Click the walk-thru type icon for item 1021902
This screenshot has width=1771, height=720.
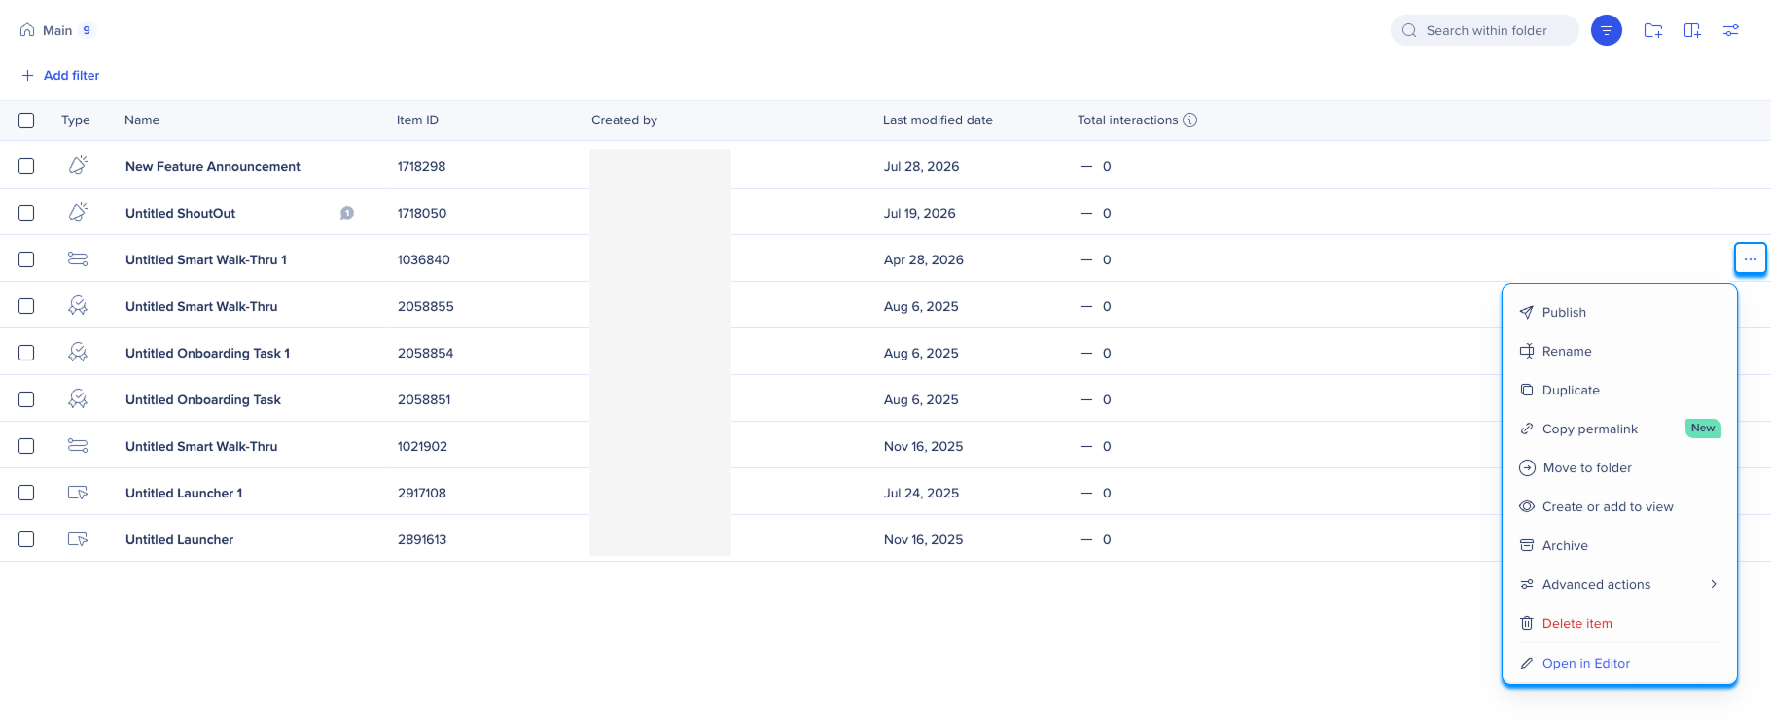click(x=78, y=446)
